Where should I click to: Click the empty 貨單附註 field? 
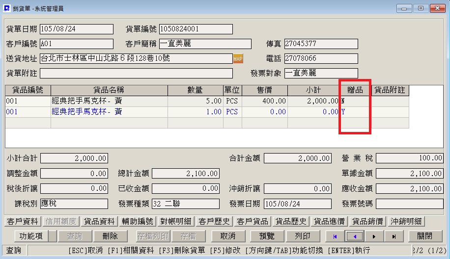tap(136, 74)
